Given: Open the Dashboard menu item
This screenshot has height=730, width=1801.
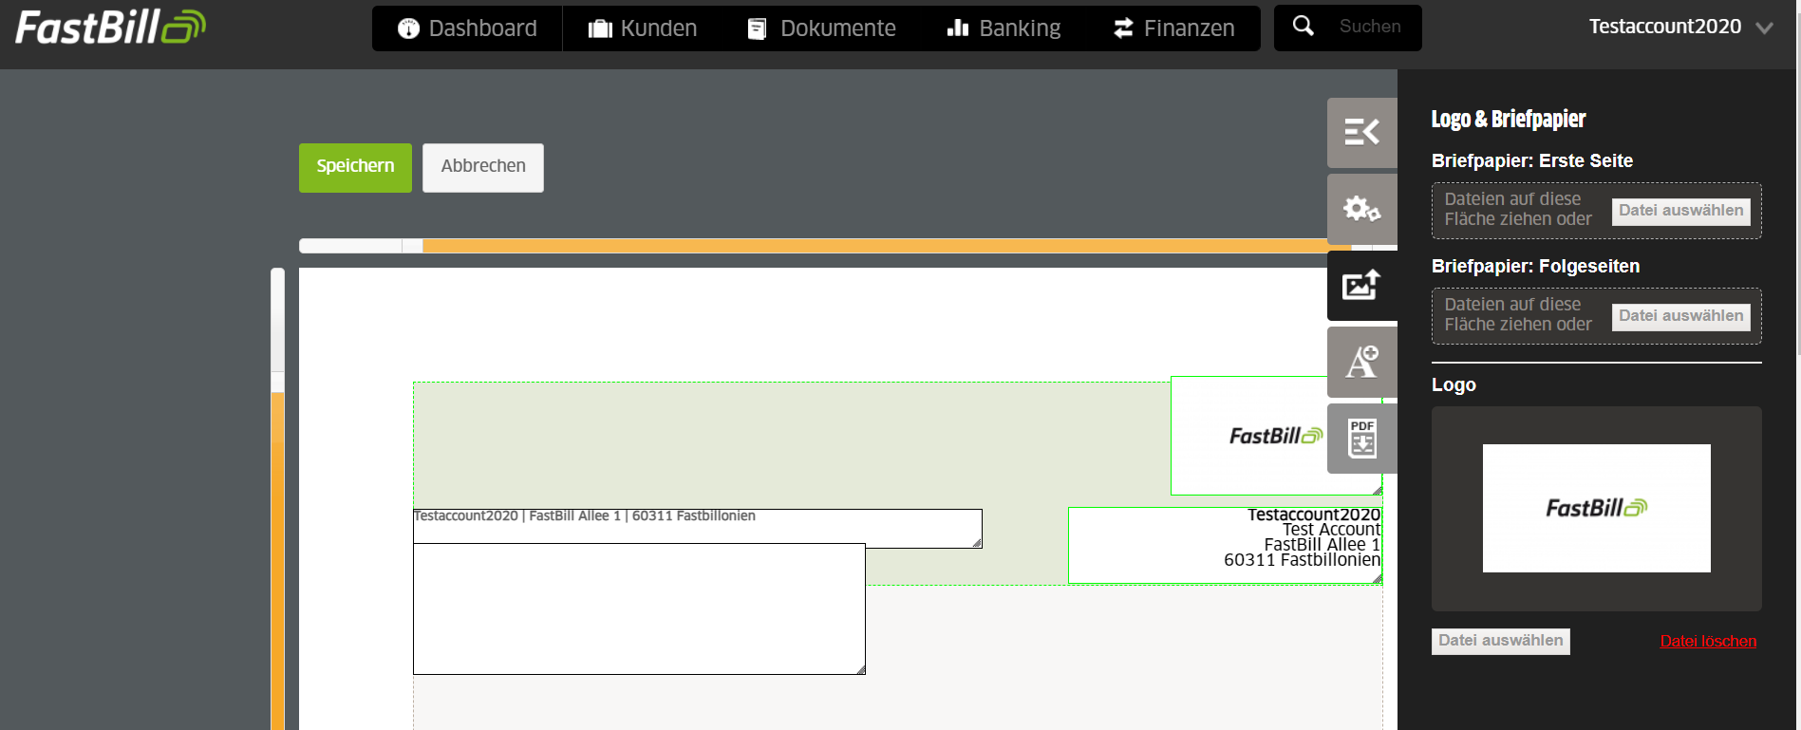Looking at the screenshot, I should pos(467,28).
